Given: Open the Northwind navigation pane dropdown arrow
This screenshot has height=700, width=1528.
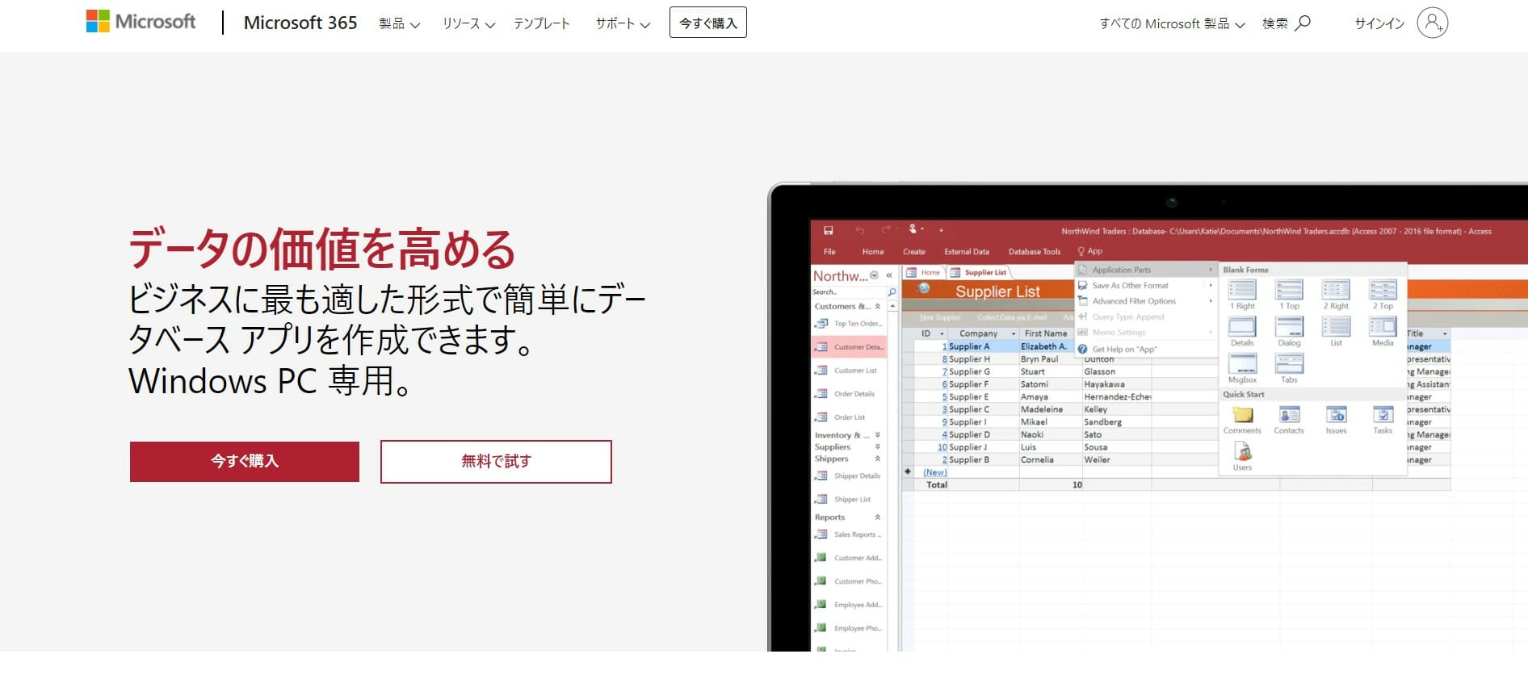Looking at the screenshot, I should (874, 275).
